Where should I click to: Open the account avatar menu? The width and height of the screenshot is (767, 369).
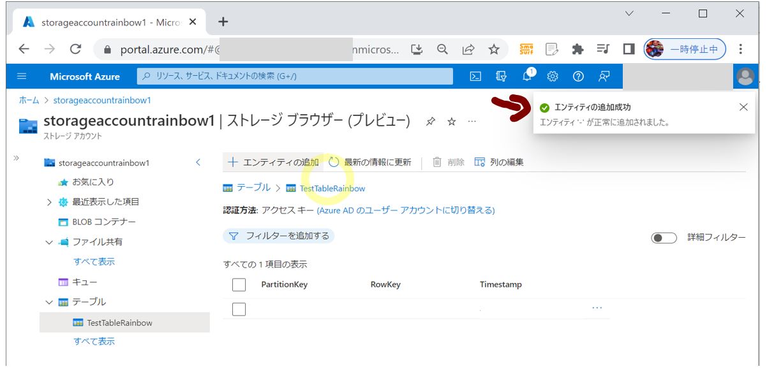[745, 76]
